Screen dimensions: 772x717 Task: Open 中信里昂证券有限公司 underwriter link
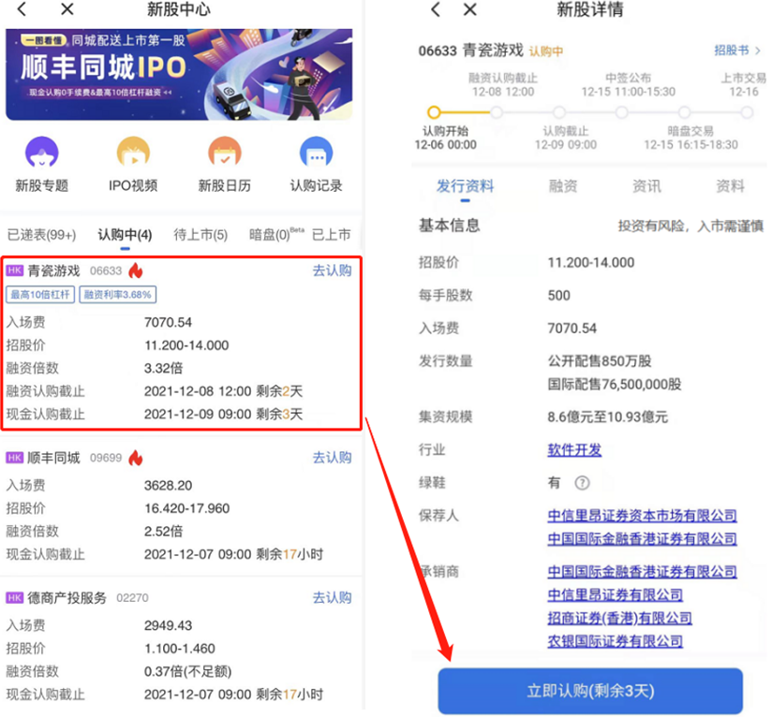(x=615, y=595)
